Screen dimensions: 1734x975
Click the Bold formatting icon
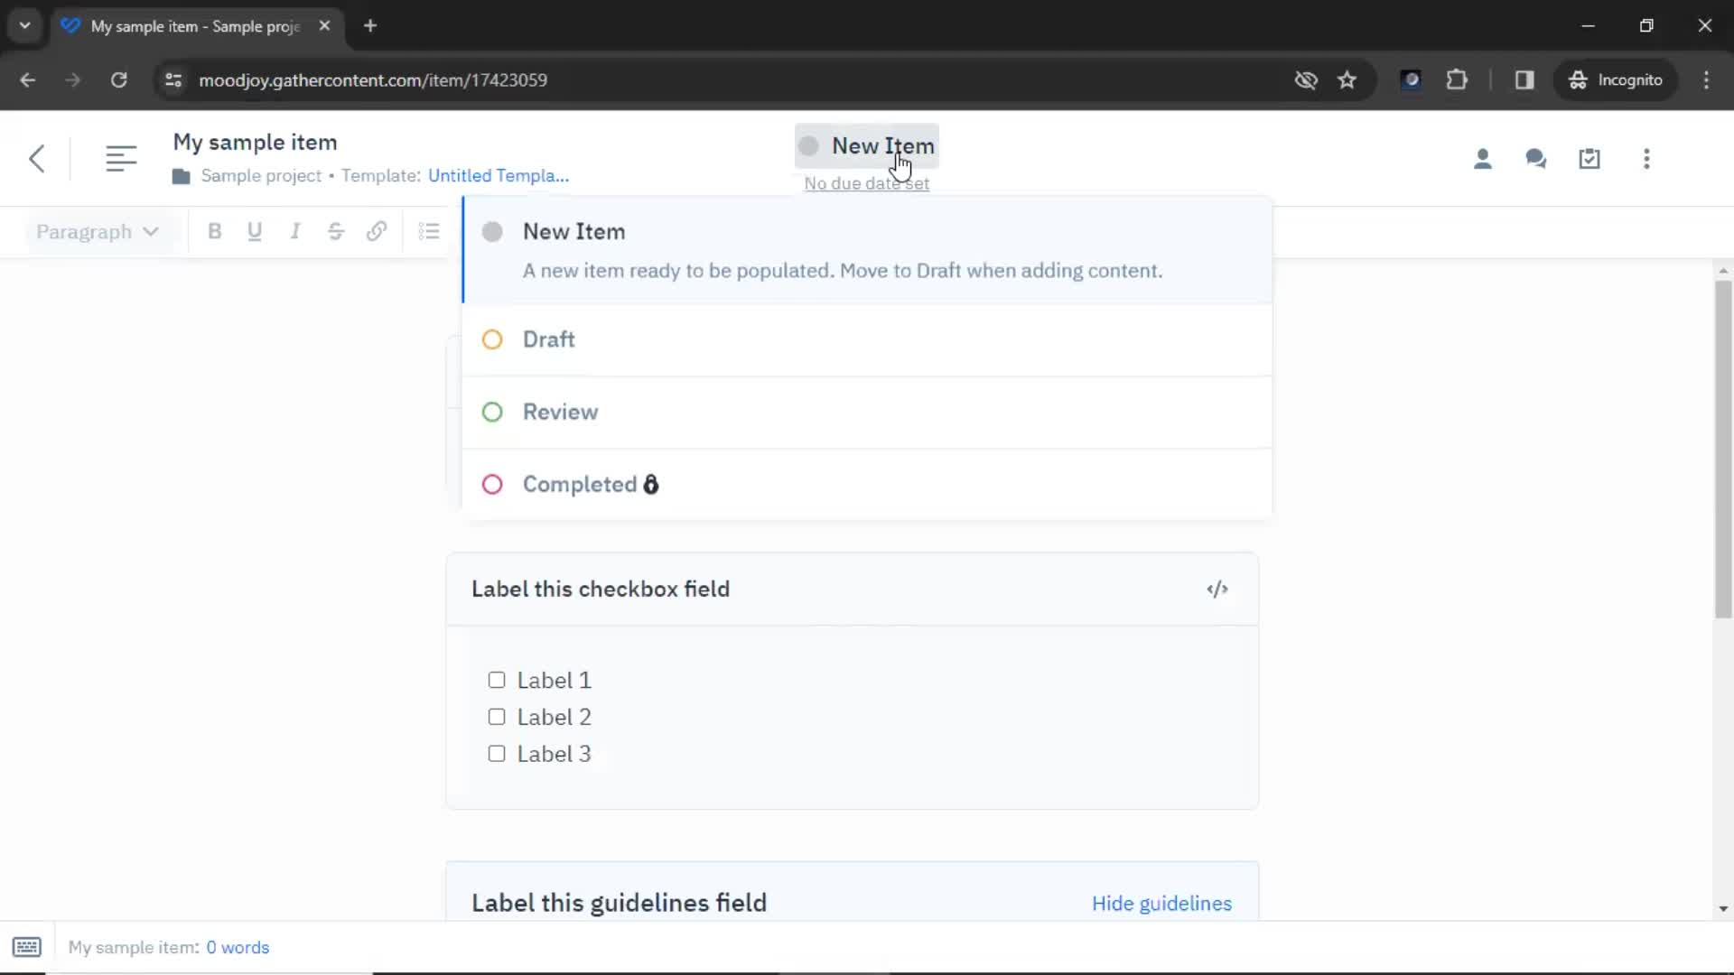[213, 231]
